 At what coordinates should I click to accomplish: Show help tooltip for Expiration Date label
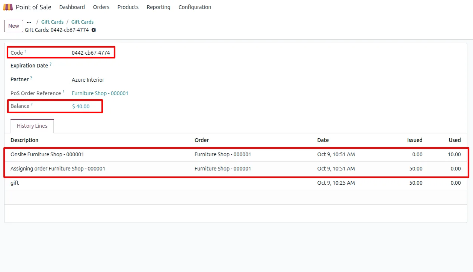pos(51,64)
